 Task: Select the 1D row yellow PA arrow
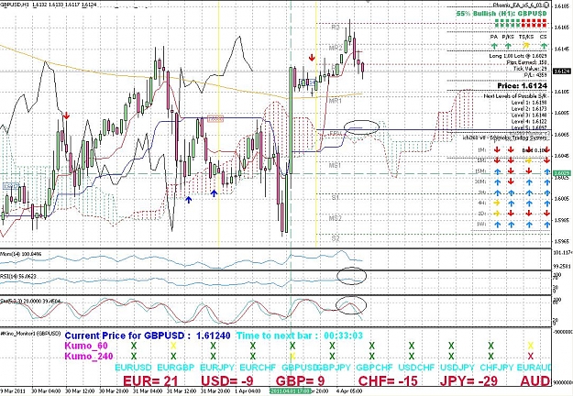pos(497,214)
